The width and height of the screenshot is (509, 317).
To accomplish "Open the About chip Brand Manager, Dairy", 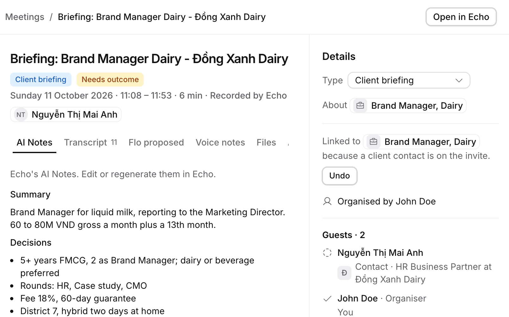I will (x=408, y=106).
